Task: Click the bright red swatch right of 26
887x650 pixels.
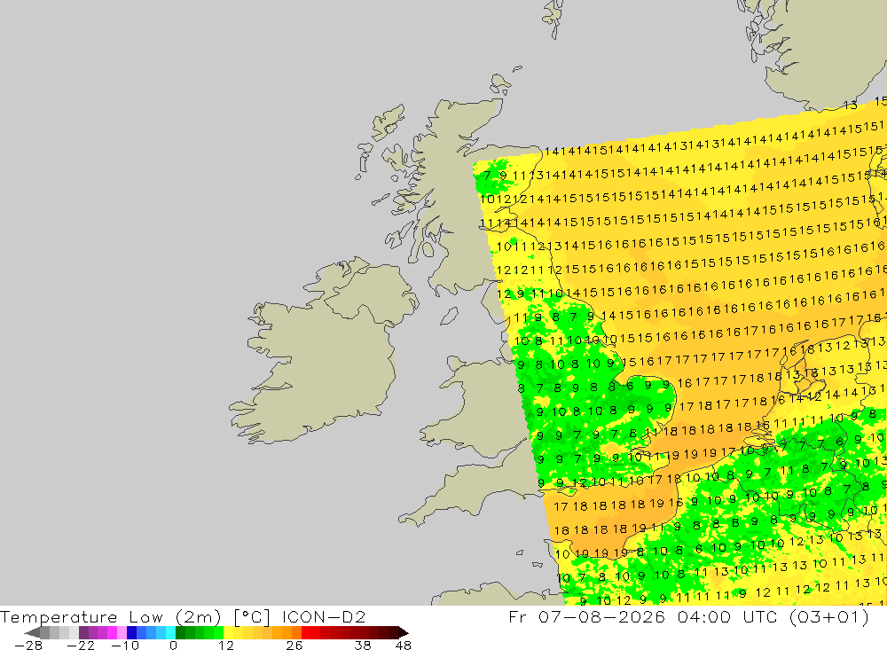Action: point(307,632)
